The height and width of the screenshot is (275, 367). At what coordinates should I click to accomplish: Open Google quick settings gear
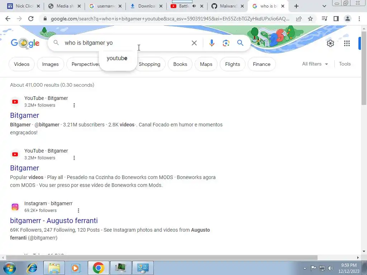[330, 43]
